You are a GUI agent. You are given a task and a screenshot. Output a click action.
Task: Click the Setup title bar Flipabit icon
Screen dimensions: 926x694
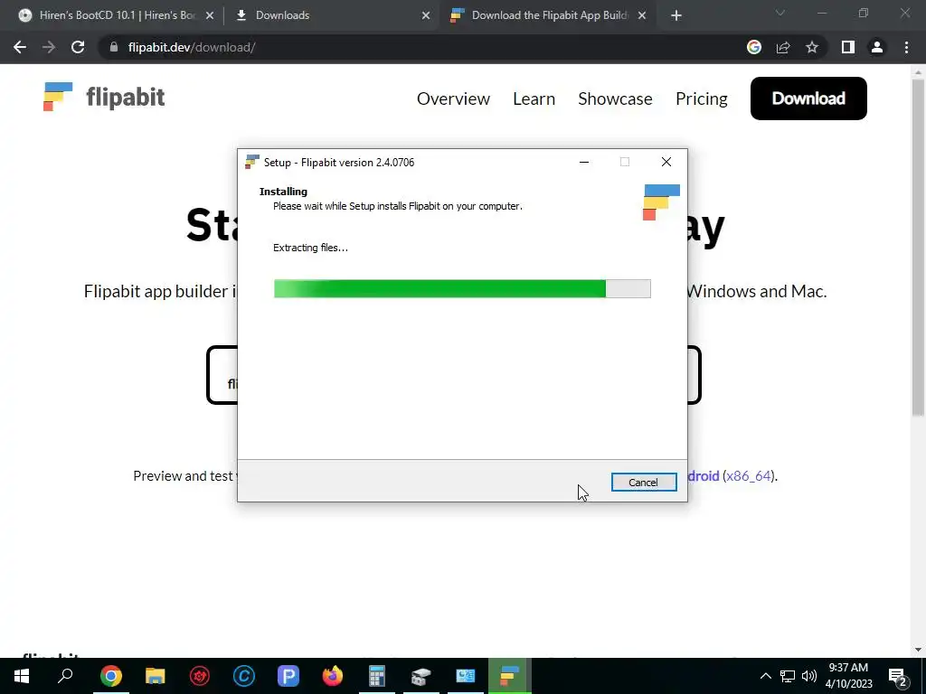252,162
